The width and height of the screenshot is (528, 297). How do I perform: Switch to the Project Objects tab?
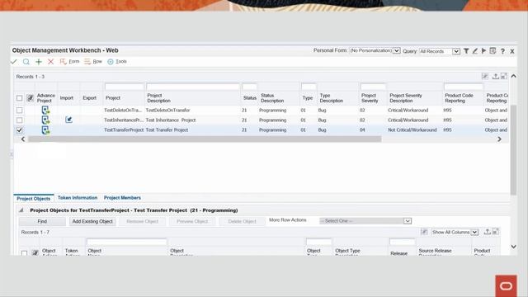pyautogui.click(x=33, y=198)
